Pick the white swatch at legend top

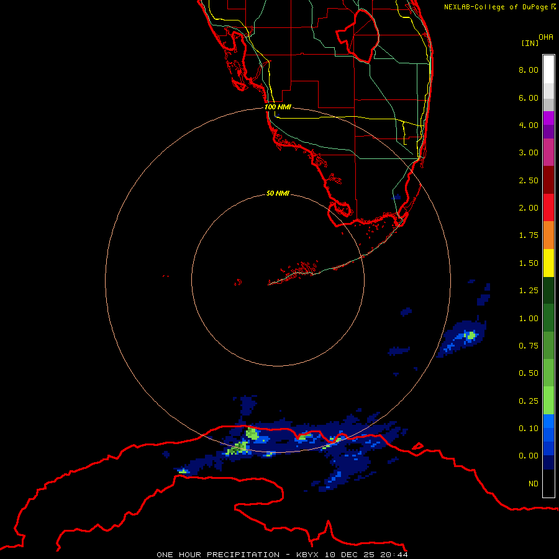coord(548,70)
